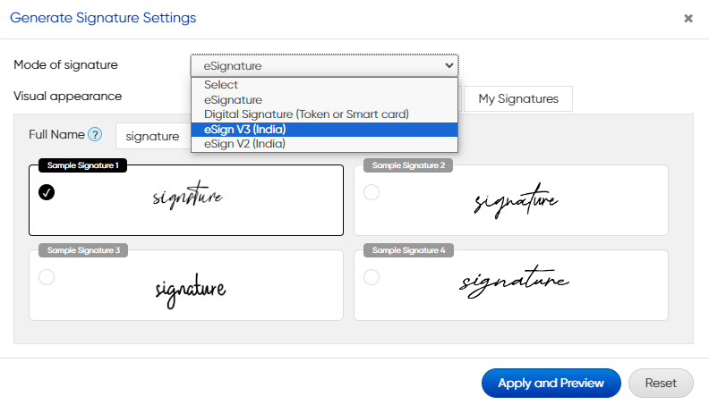Click Sample Signature 2 handwriting preview
Screen dimensions: 709x405
click(x=516, y=201)
